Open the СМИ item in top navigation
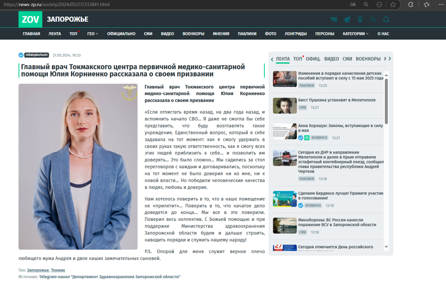This screenshot has height=284, width=446. tap(148, 34)
